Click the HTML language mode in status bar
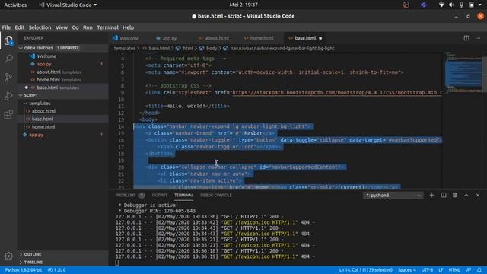The height and width of the screenshot is (274, 487). point(454,270)
